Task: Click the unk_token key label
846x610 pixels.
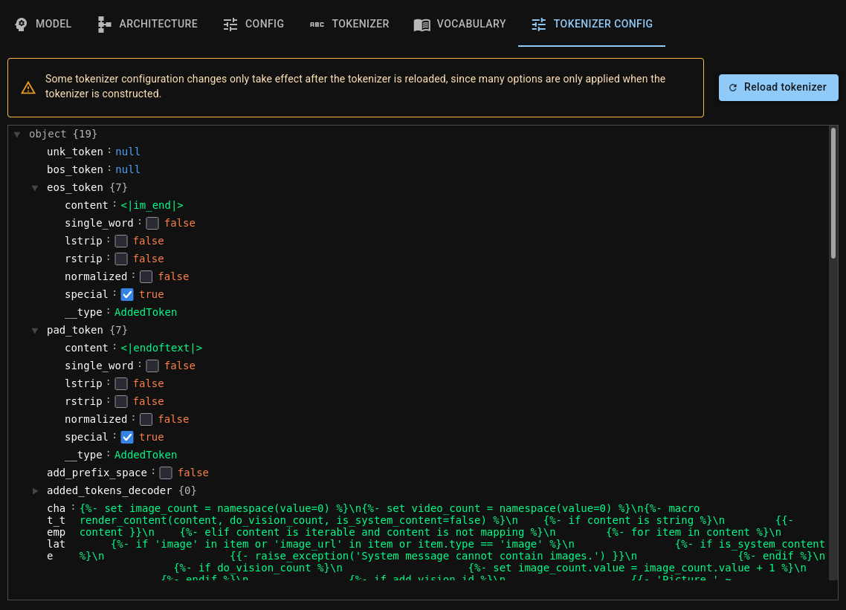Action: (x=75, y=152)
